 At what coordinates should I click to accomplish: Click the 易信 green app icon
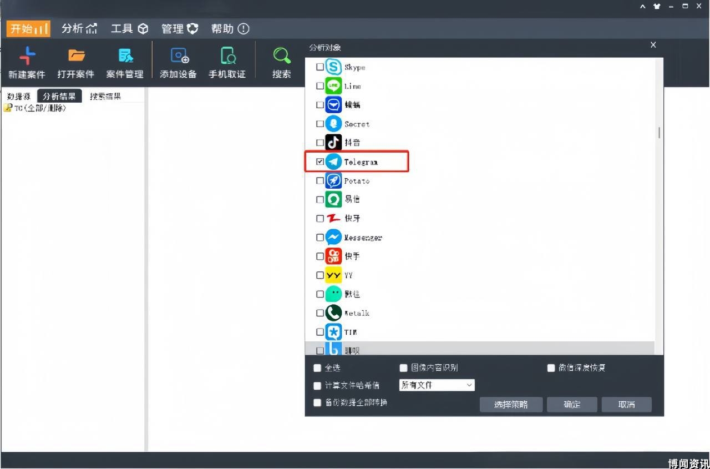click(333, 199)
